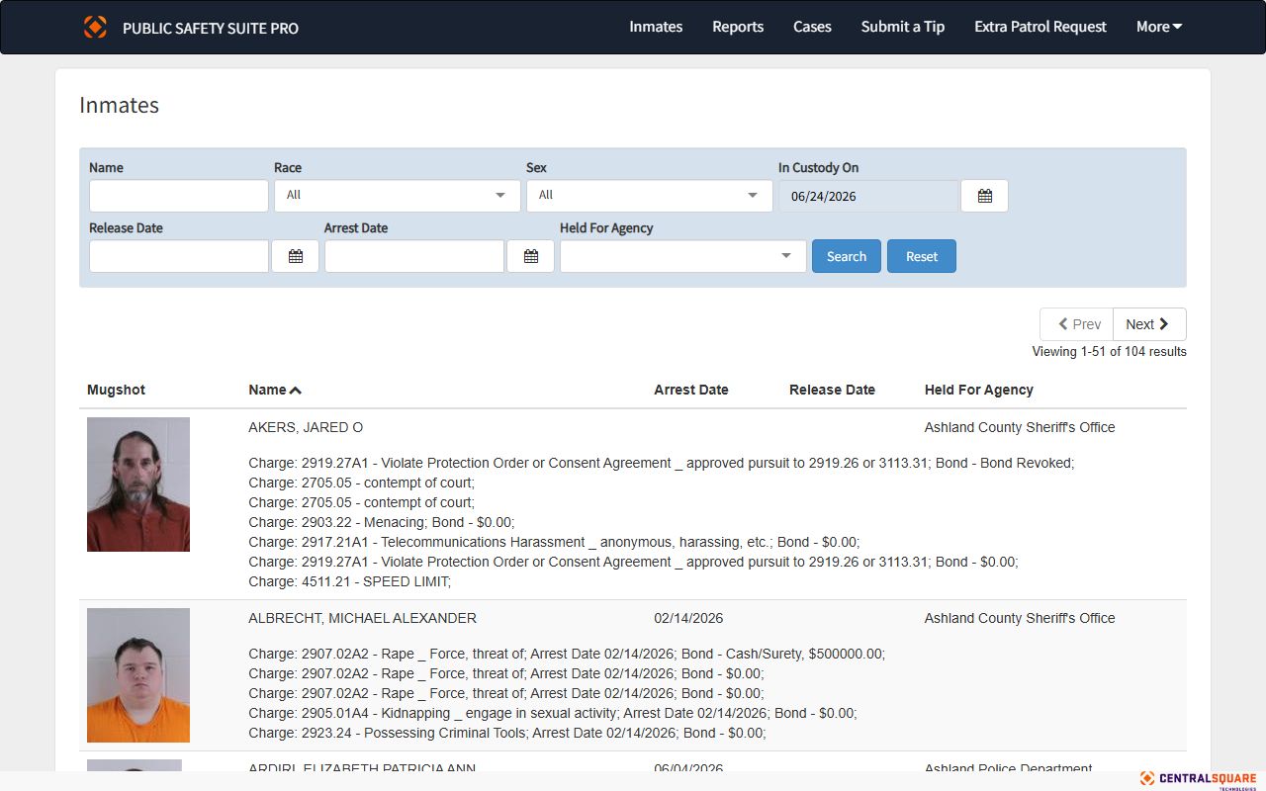Open the More menu
1266x791 pixels.
(1159, 27)
